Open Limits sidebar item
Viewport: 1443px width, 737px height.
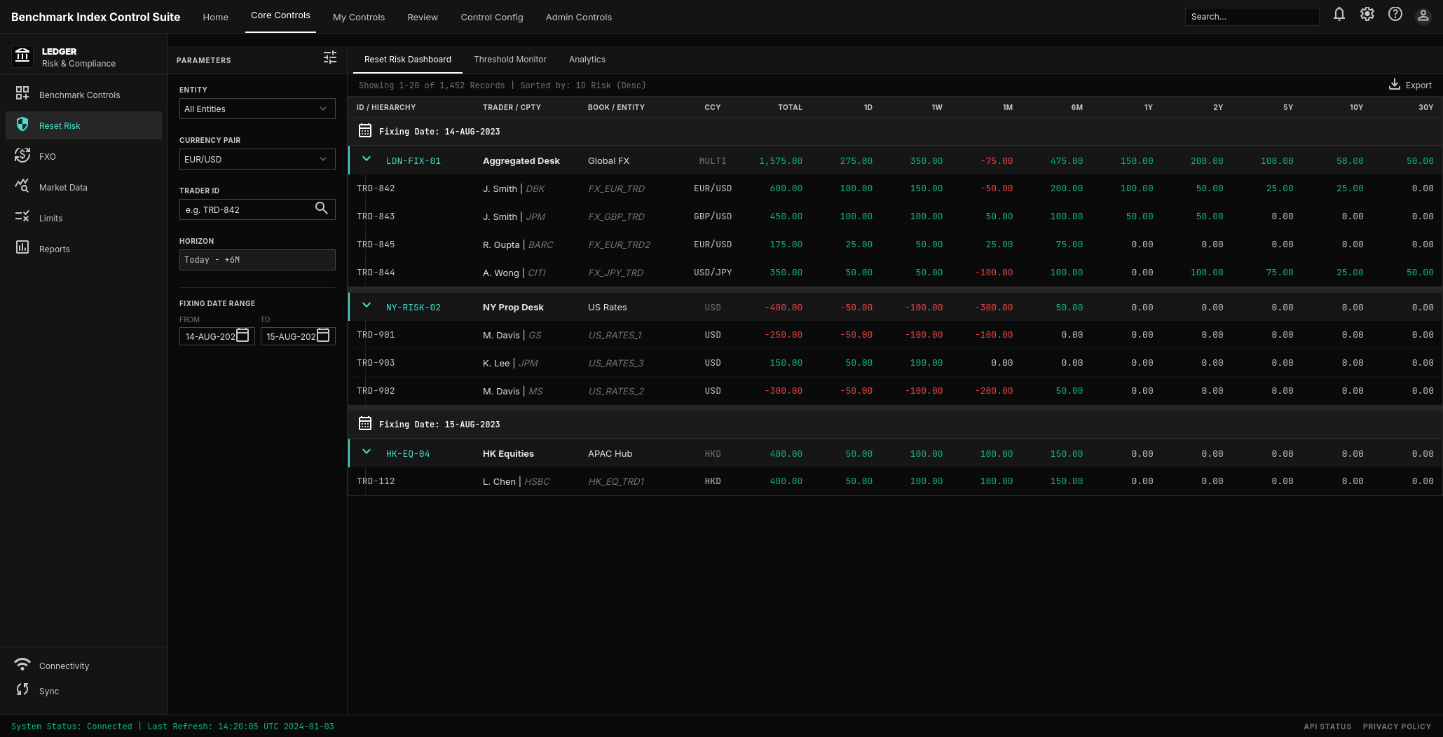point(83,218)
